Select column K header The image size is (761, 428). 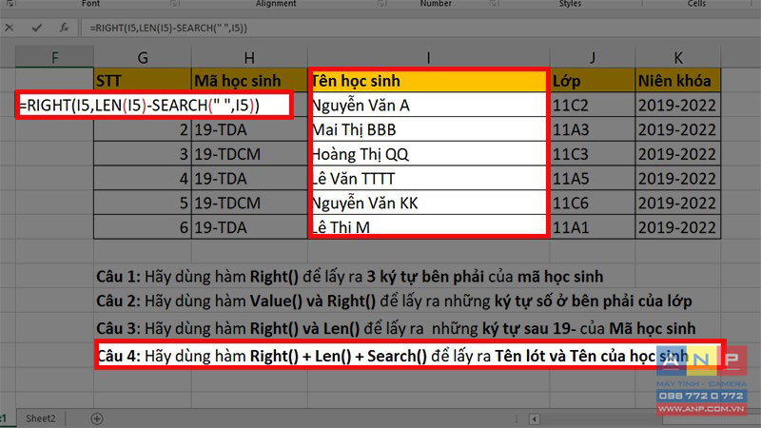click(678, 58)
